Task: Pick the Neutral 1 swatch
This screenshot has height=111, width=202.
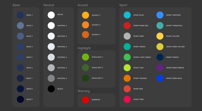Action: coord(51,26)
